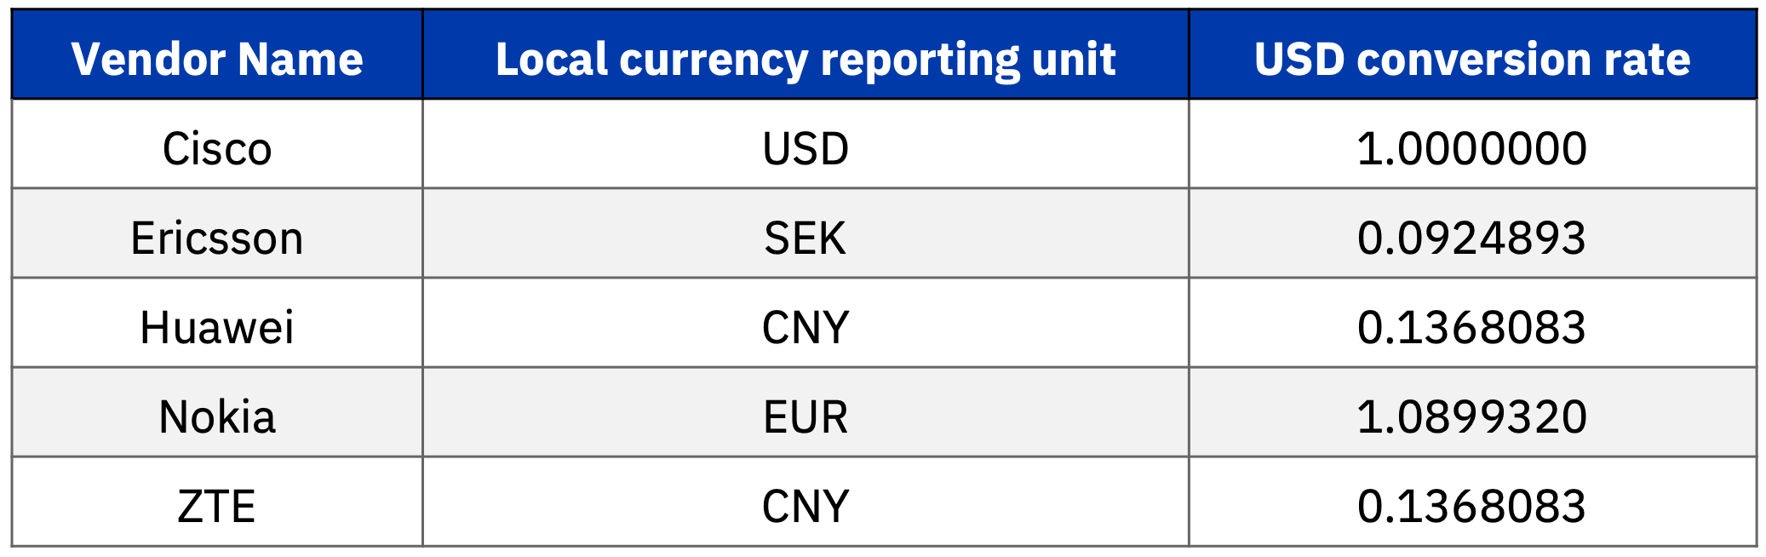This screenshot has height=557, width=1766.
Task: Click the CNY currency cell in Huawei row
Action: (806, 323)
